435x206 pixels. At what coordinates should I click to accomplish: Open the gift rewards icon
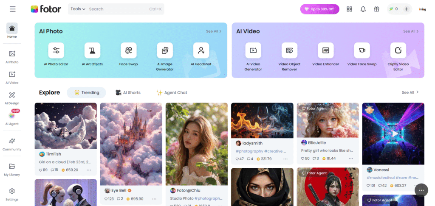click(x=376, y=9)
